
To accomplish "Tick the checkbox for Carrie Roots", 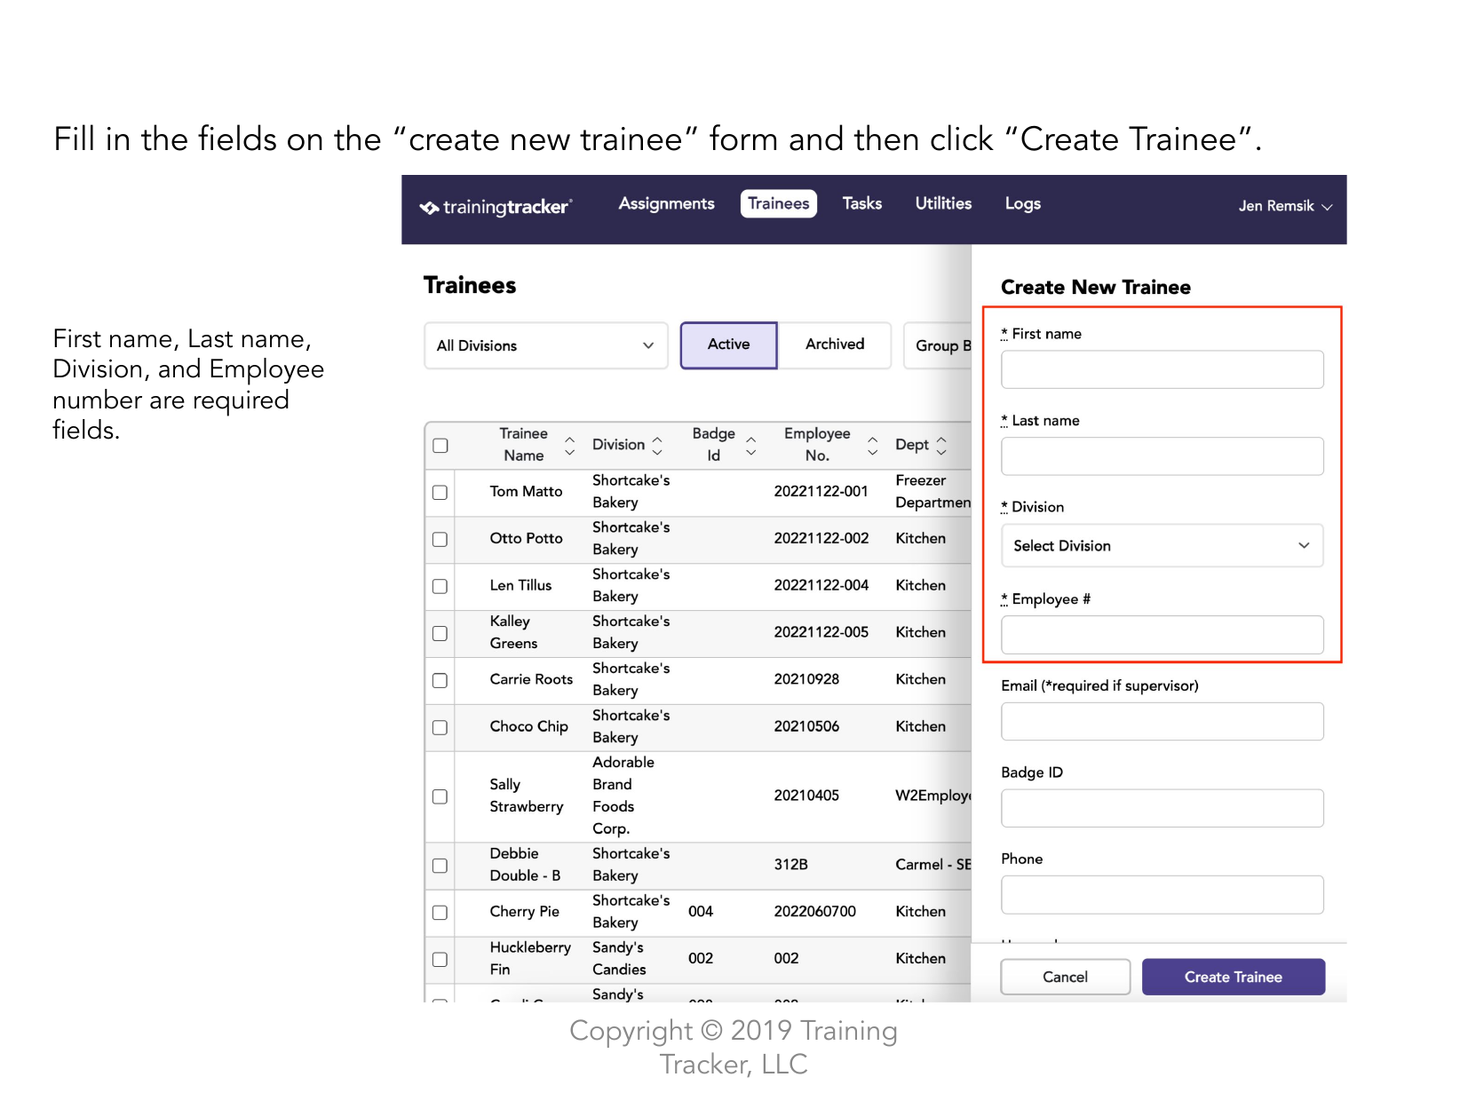I will click(440, 680).
